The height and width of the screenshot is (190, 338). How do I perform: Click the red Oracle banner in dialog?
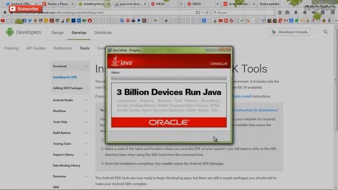(x=169, y=122)
